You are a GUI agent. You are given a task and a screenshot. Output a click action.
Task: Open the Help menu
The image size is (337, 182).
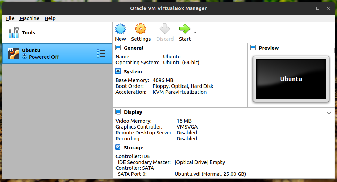pyautogui.click(x=50, y=18)
